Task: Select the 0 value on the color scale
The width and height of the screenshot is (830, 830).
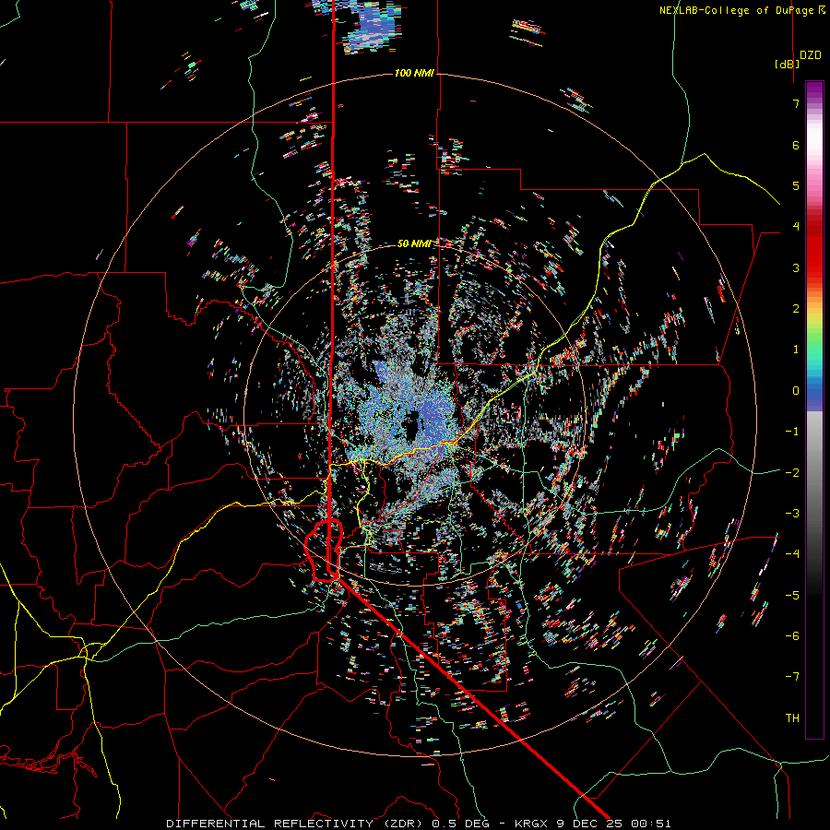Action: [x=796, y=391]
